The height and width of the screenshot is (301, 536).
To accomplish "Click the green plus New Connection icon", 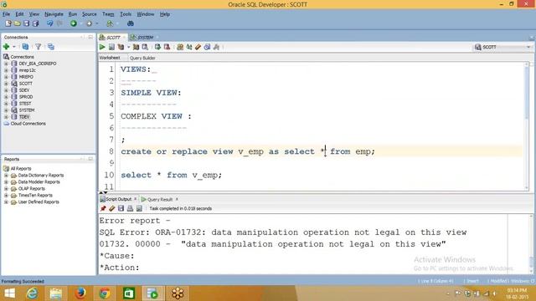I will click(x=6, y=47).
